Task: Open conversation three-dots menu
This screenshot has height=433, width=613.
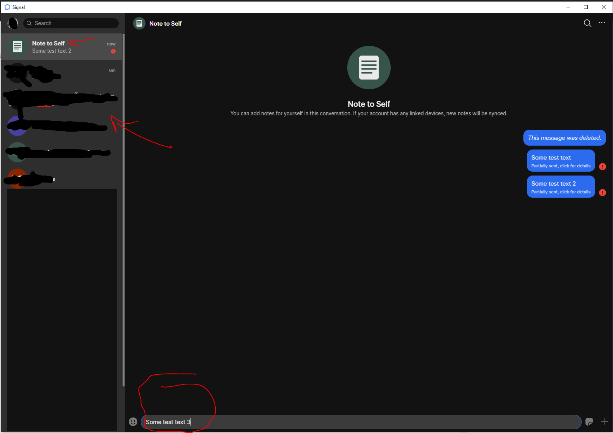Action: pos(602,23)
